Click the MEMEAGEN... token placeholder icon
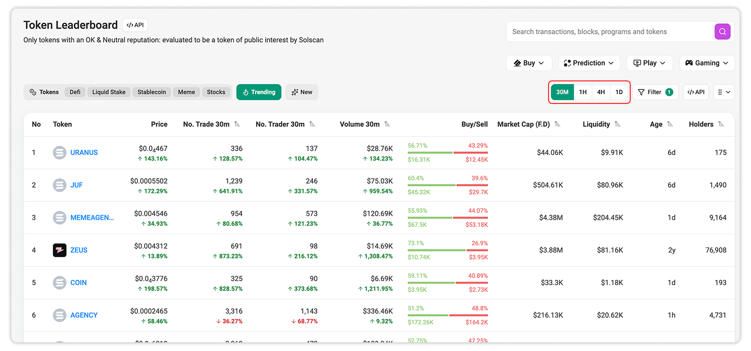Viewport: 751px width, 351px height. (x=60, y=217)
